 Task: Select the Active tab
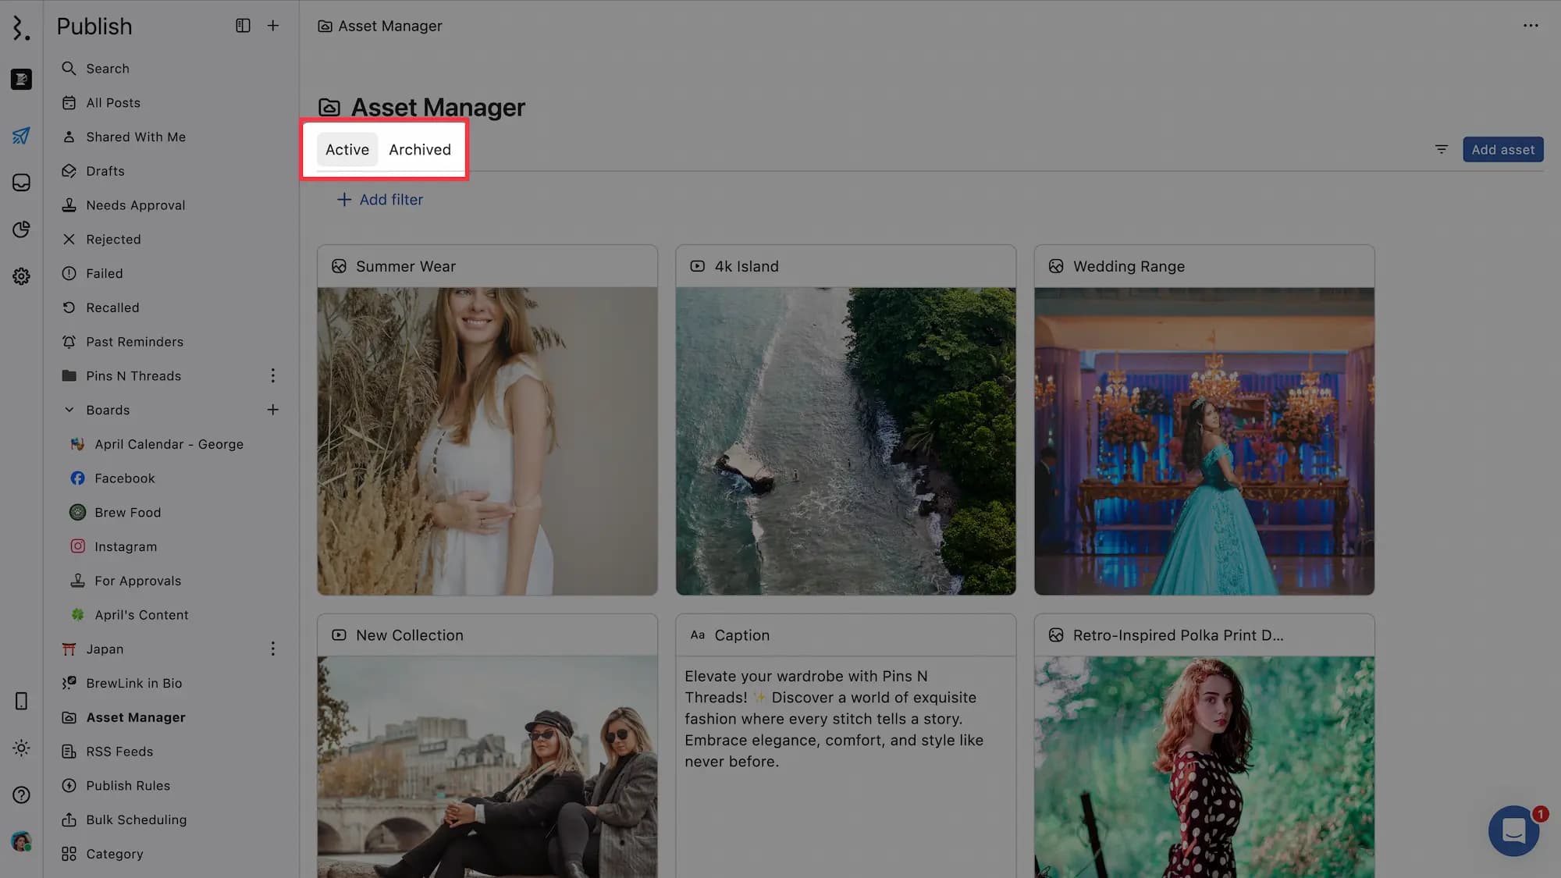347,149
